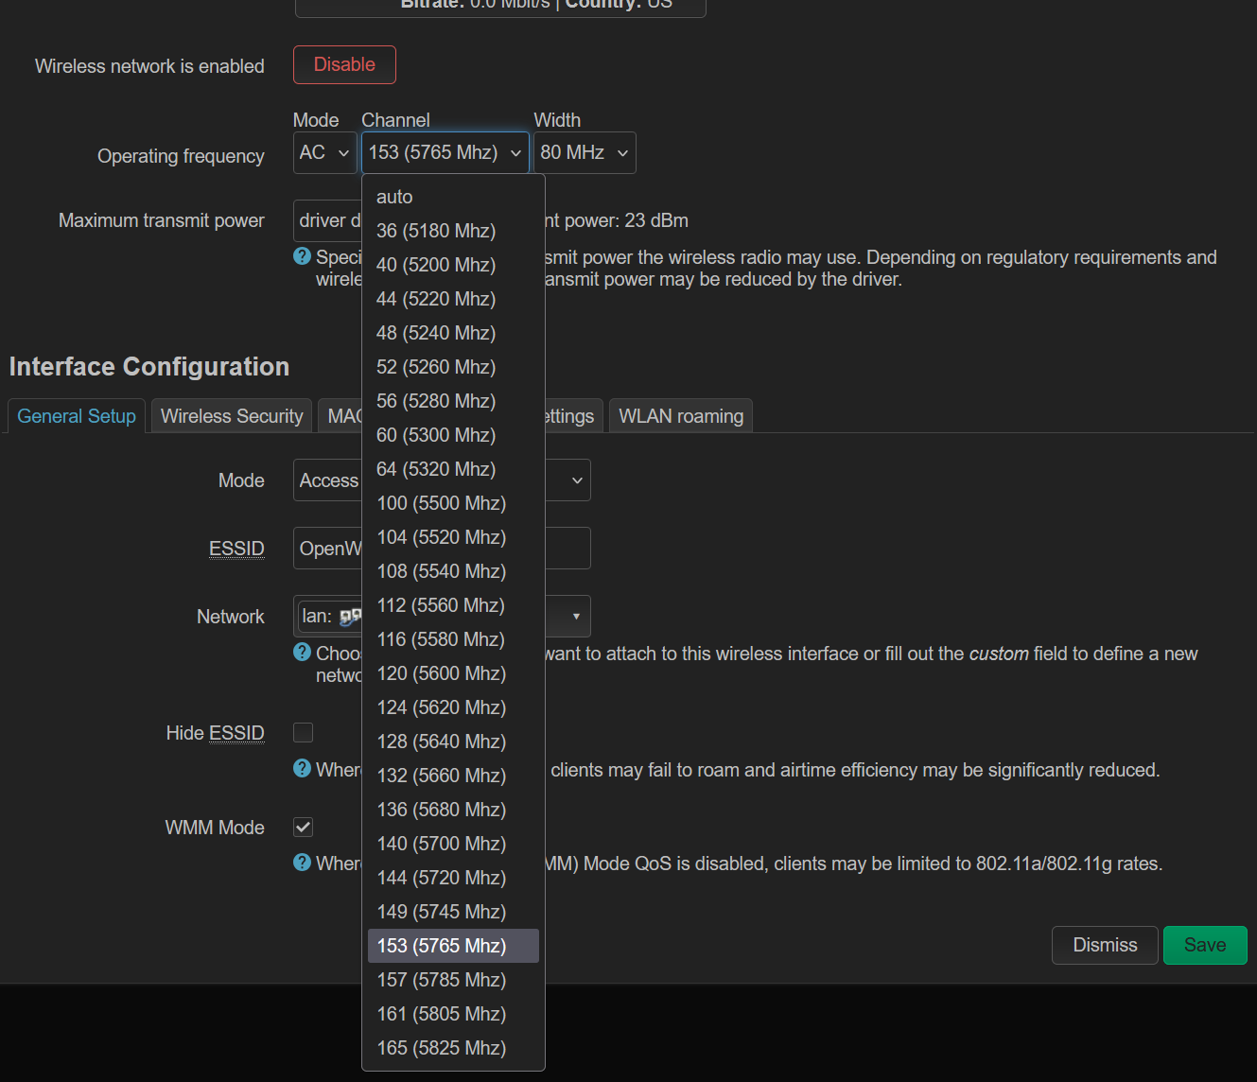Select channel 140 (5700 Mhz)
This screenshot has height=1082, width=1257.
coord(453,844)
